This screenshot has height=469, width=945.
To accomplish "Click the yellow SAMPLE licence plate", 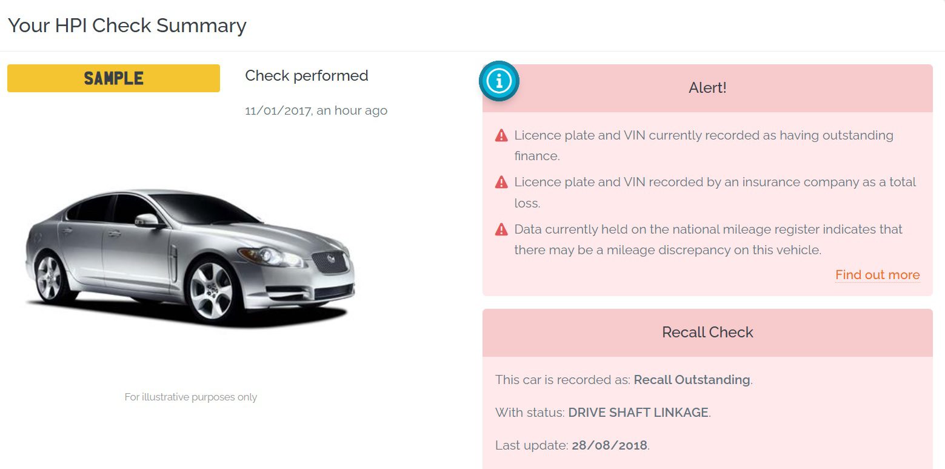I will 113,78.
